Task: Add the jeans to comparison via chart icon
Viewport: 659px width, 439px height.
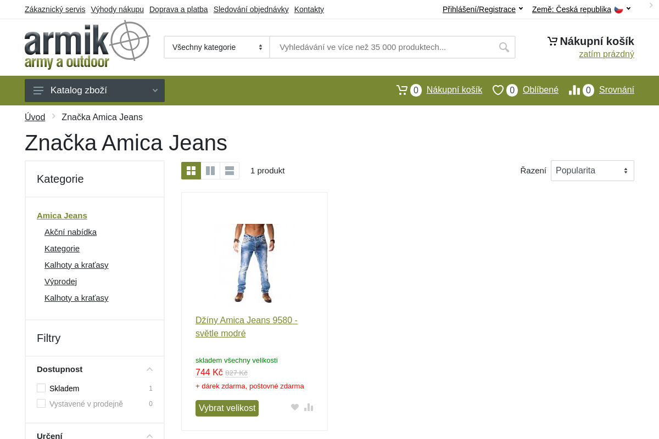Action: tap(309, 407)
